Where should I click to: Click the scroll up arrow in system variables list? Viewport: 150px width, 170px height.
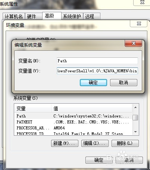coord(135,107)
